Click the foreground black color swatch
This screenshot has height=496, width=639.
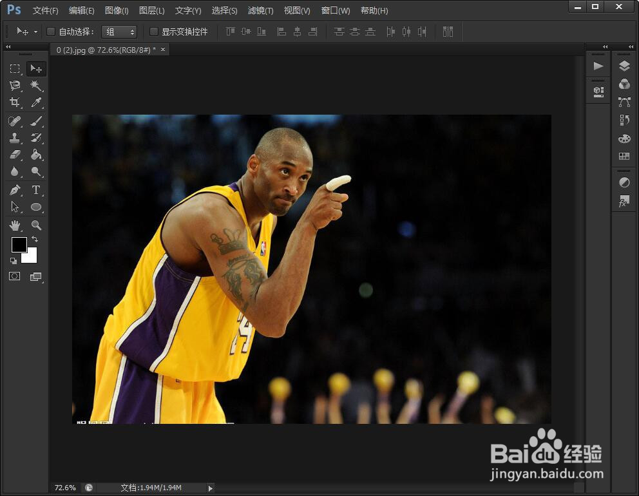pos(19,245)
